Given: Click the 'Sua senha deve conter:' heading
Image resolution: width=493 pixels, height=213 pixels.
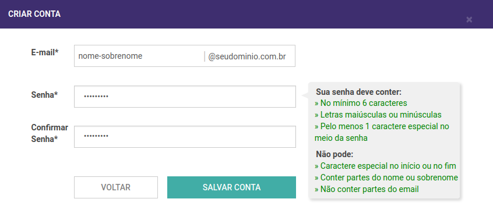Looking at the screenshot, I should pyautogui.click(x=359, y=92).
